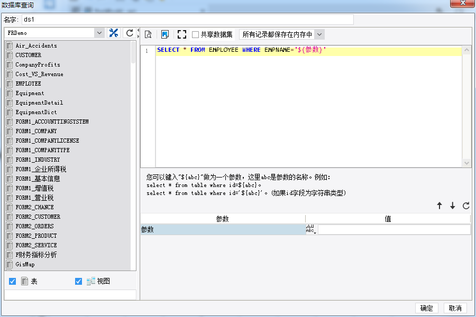Refresh the parameter list
476x317 pixels.
466,206
